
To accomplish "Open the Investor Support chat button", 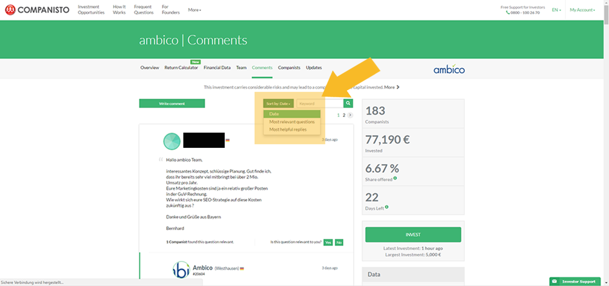I will click(575, 281).
